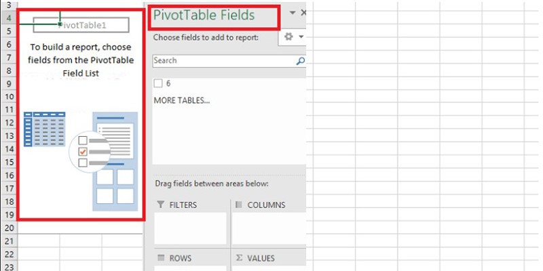543x271 pixels.
Task: Open MORE TABLES link
Action: pyautogui.click(x=182, y=100)
